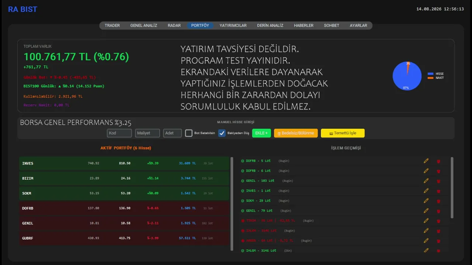Click the Bedelsiz/Bölünme button
Image resolution: width=472 pixels, height=265 pixels.
pyautogui.click(x=296, y=133)
